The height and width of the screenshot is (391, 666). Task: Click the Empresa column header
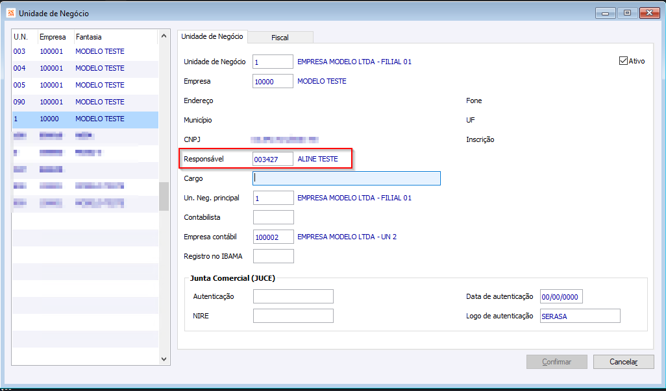click(x=56, y=37)
